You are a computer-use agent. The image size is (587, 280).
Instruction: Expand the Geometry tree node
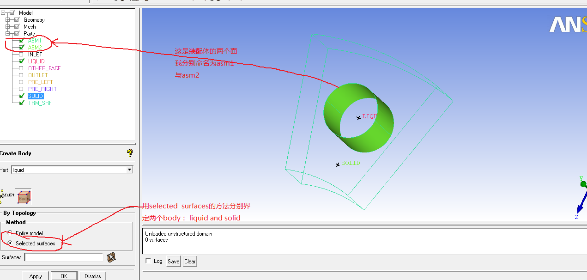[x=7, y=20]
